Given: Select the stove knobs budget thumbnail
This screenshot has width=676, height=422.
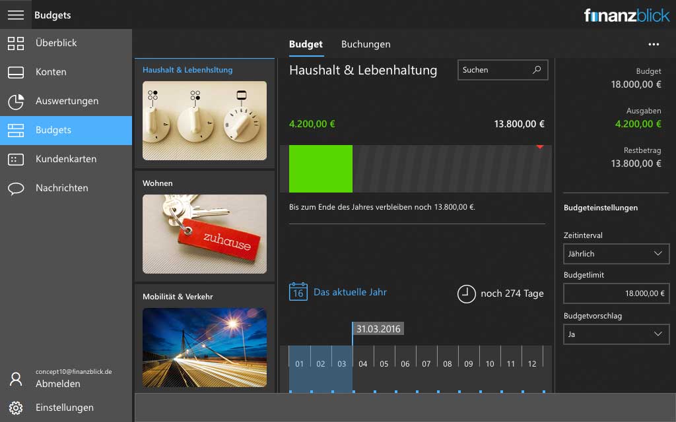Looking at the screenshot, I should point(205,121).
